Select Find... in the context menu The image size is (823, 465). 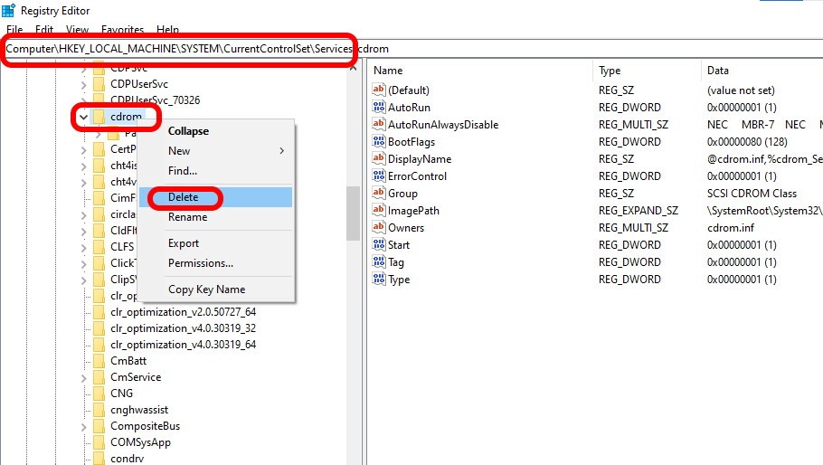(x=216, y=171)
